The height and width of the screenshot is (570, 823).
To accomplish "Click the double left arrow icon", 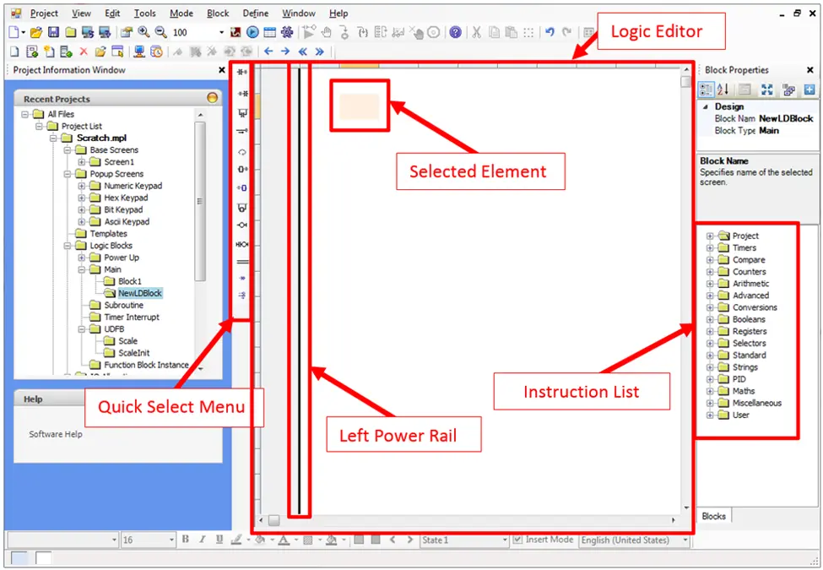I will point(302,52).
